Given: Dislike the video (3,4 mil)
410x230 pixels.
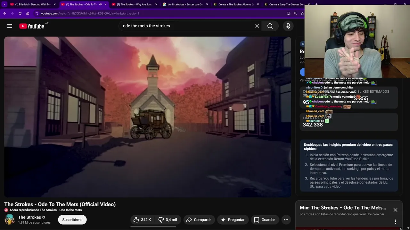Looking at the screenshot, I should pos(168,220).
